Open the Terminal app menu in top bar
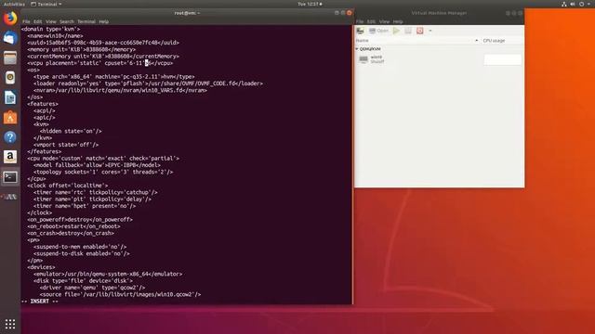 point(46,4)
